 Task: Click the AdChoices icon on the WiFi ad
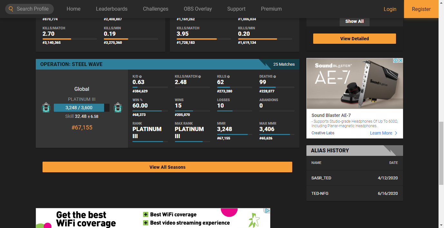[267, 211]
